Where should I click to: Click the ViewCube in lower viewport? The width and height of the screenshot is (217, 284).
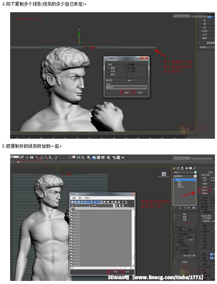tap(164, 174)
